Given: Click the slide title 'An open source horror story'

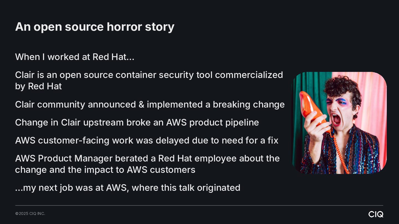Looking at the screenshot, I should [x=95, y=27].
